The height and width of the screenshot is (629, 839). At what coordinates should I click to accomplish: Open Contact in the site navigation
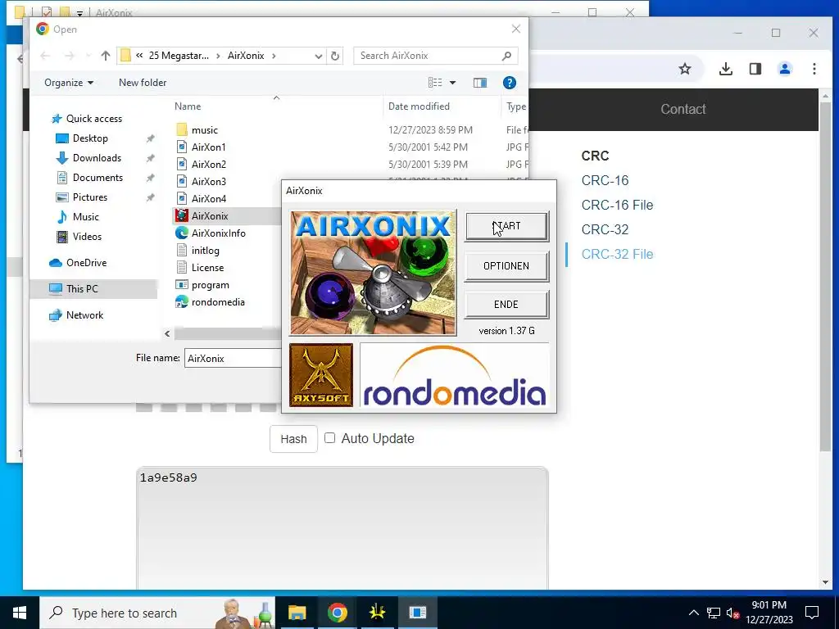[683, 109]
